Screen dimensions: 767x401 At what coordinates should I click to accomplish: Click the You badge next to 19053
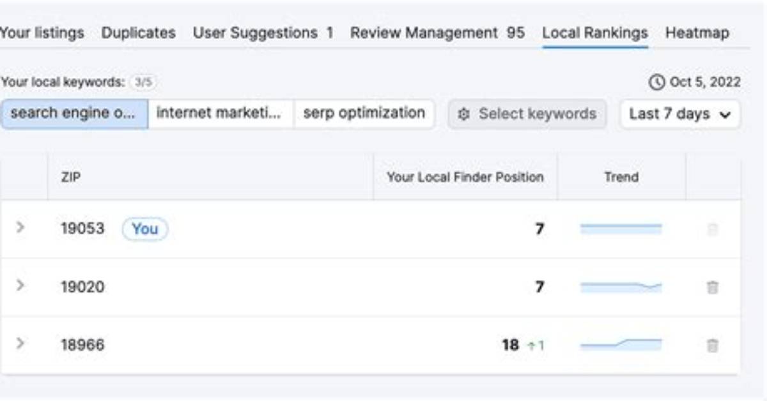coord(145,229)
